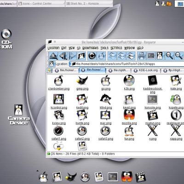The image size is (184, 184).
Task: Open the View menu
Action: (x=71, y=48)
